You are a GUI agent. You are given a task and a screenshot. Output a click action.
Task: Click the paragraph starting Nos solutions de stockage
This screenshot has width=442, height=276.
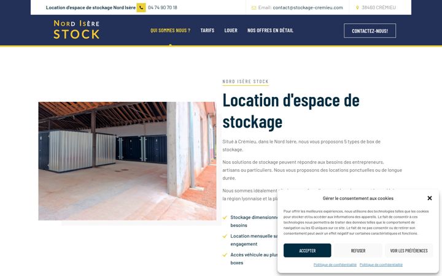pyautogui.click(x=312, y=170)
